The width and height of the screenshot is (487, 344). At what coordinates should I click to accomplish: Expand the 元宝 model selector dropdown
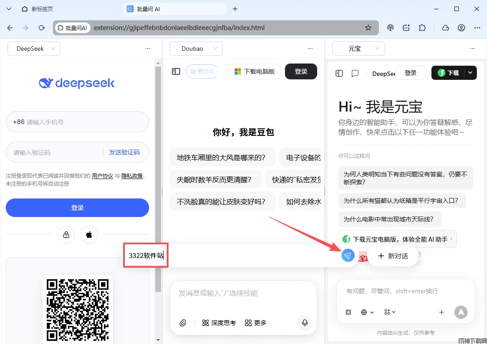click(358, 49)
